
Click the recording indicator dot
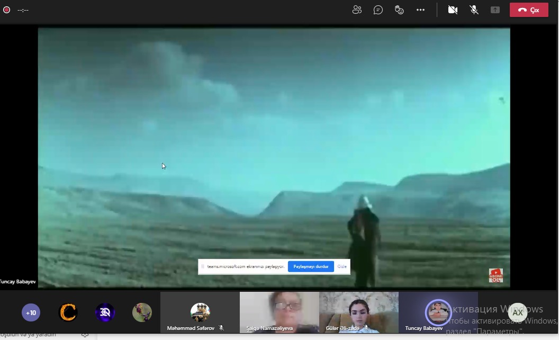[x=6, y=10]
